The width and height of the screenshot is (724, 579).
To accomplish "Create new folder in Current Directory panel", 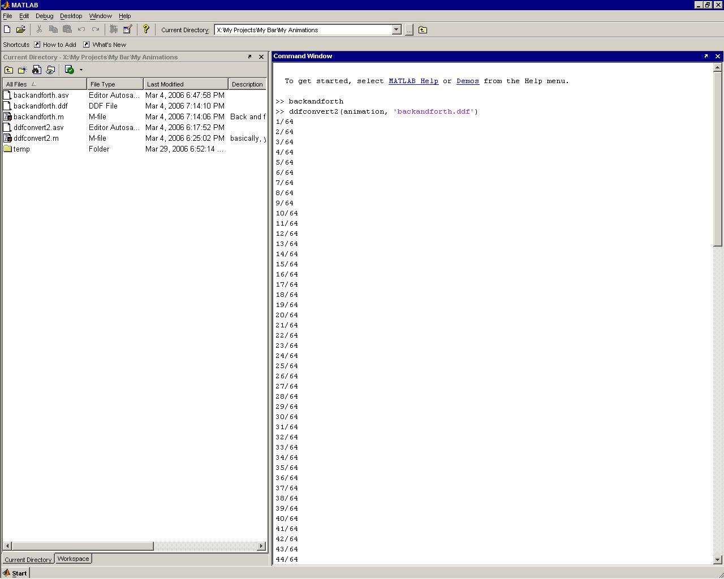I will coord(23,70).
